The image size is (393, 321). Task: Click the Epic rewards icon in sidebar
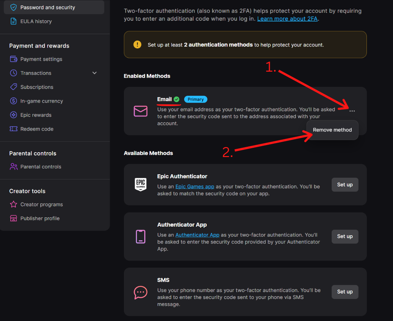tap(13, 115)
